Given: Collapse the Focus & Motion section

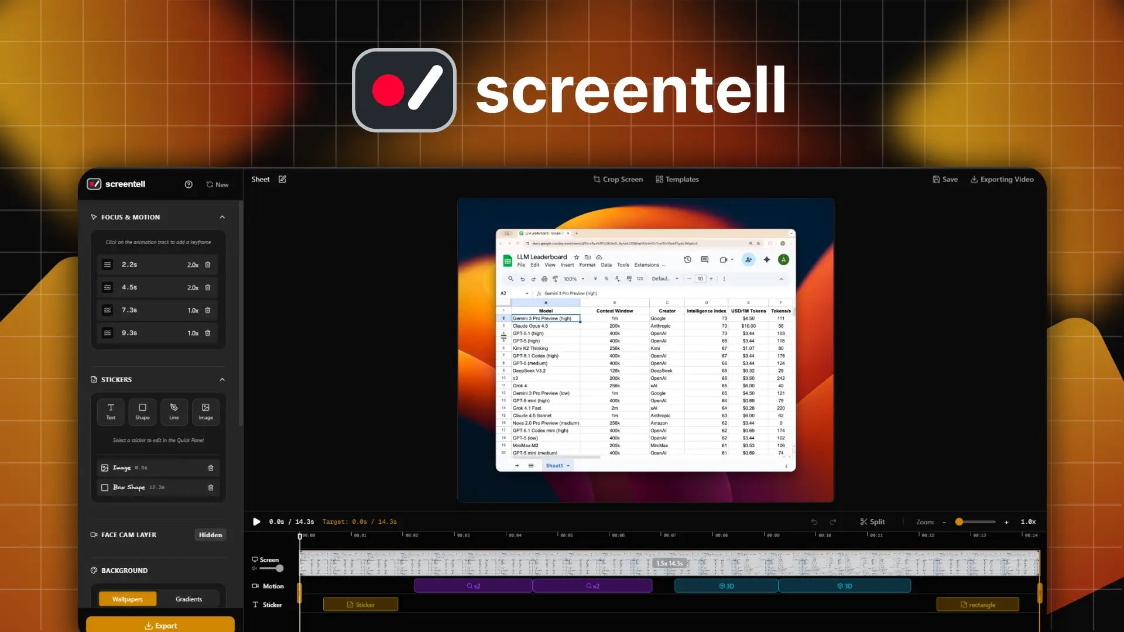Looking at the screenshot, I should (x=222, y=217).
